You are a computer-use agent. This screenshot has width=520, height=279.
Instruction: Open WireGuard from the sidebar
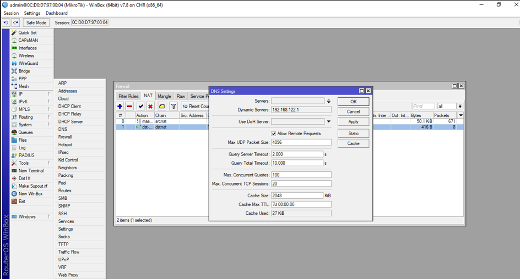[x=28, y=63]
